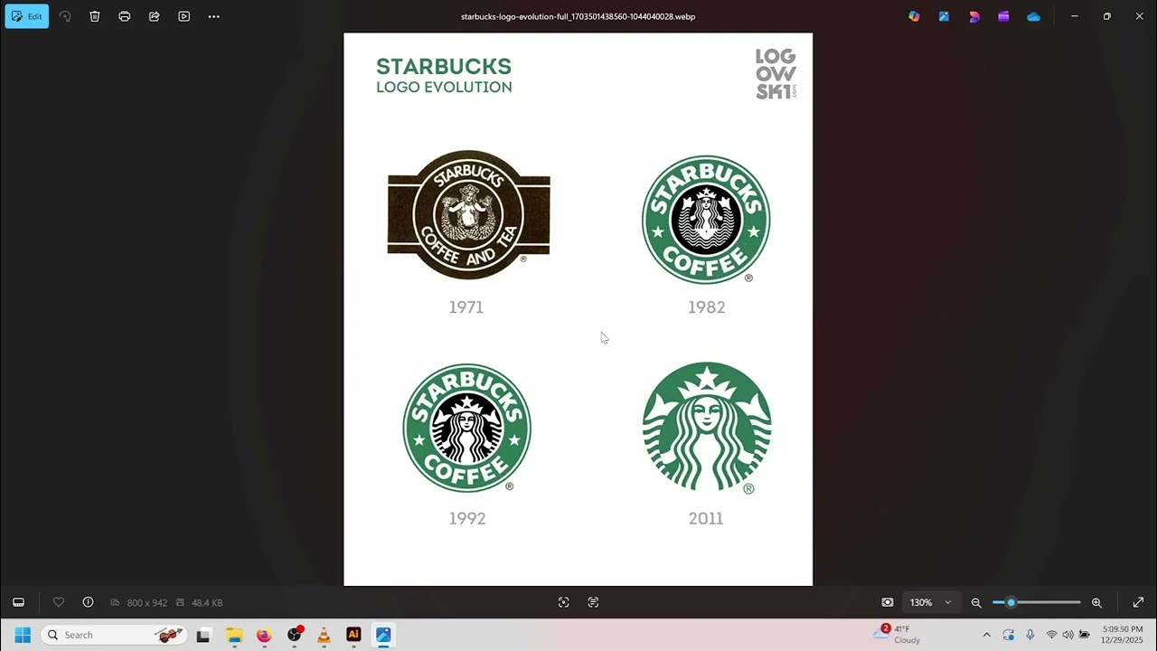The height and width of the screenshot is (651, 1157).
Task: Rotate the image with the rotate icon
Action: 65,16
